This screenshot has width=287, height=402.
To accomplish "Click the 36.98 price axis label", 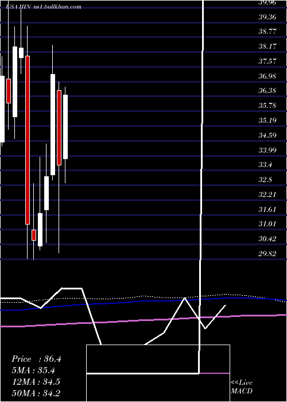I will click(267, 76).
